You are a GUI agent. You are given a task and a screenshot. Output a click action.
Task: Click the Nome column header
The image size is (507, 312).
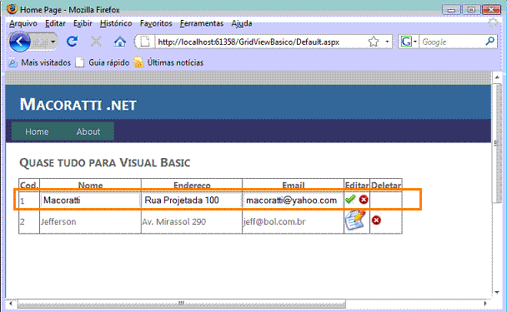tap(90, 186)
